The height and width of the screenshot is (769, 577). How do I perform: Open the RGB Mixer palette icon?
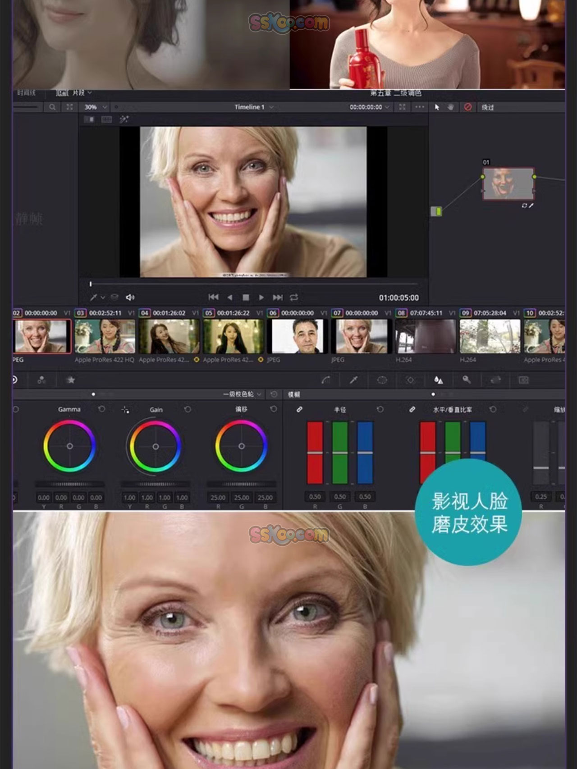click(41, 380)
